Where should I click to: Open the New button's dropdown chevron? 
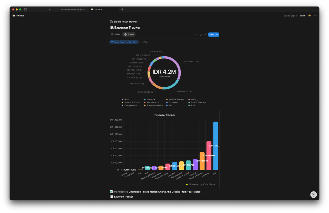pos(217,35)
